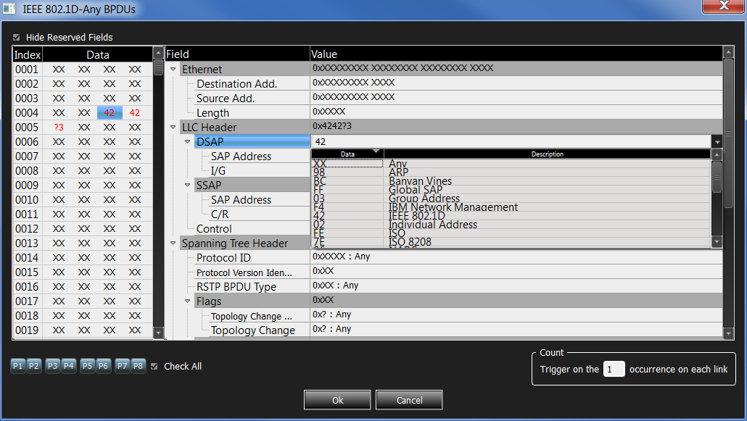
Task: Uncheck the Check All checkbox
Action: [154, 366]
